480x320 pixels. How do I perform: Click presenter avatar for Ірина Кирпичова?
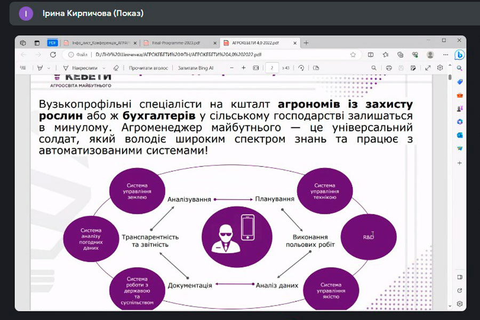[x=26, y=13]
